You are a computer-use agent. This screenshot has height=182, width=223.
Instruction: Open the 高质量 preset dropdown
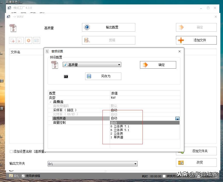click(119, 64)
